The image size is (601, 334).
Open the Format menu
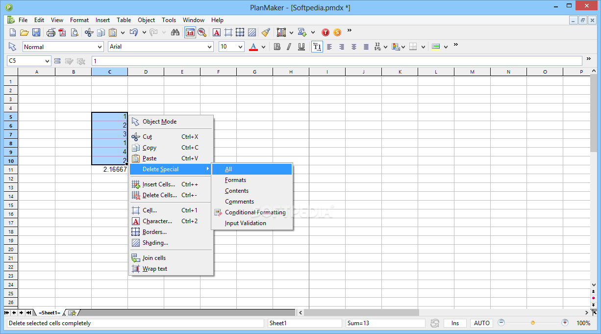coord(79,20)
